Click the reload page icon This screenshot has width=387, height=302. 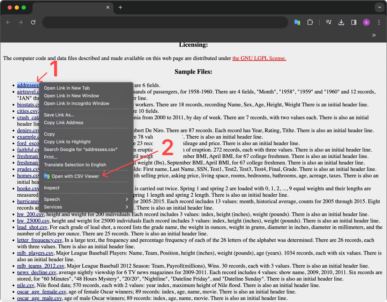point(33,22)
